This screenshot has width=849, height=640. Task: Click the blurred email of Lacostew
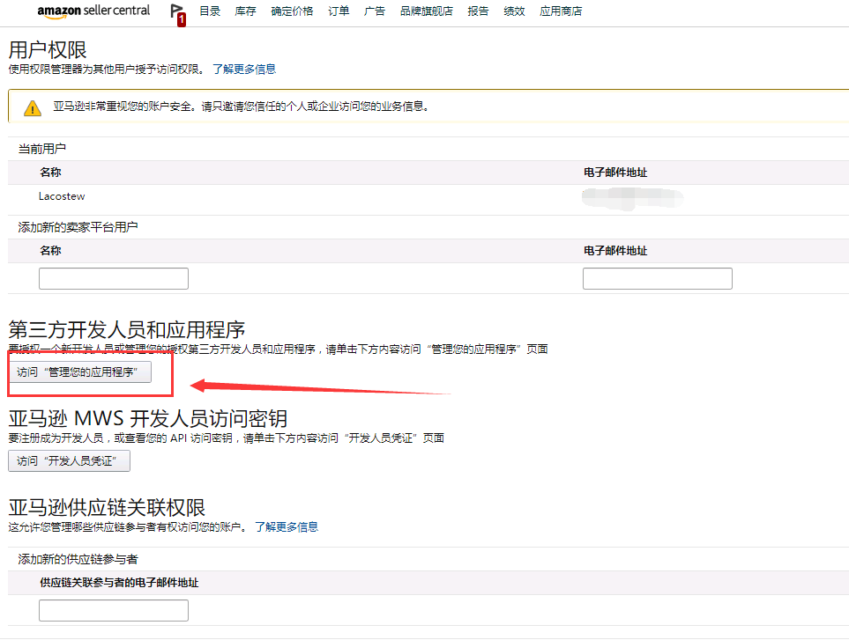pyautogui.click(x=632, y=198)
